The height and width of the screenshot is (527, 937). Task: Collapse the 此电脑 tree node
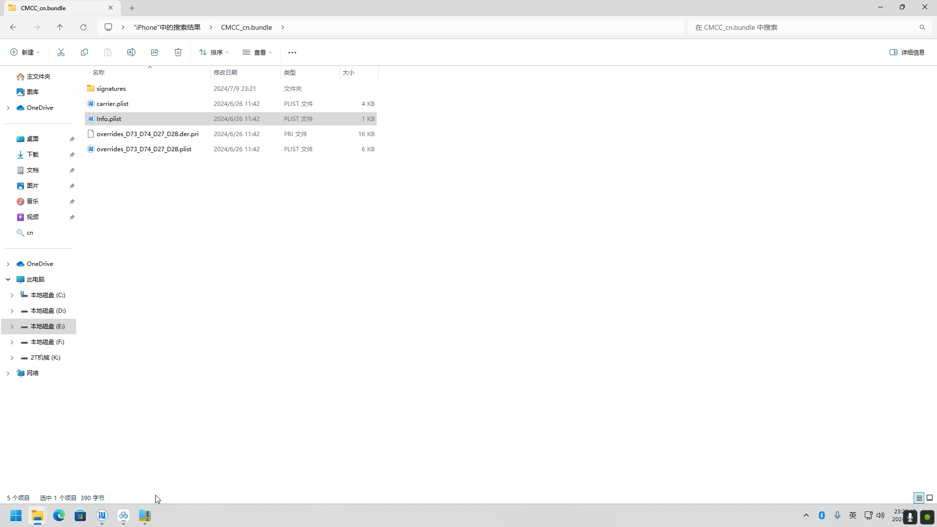coord(8,280)
